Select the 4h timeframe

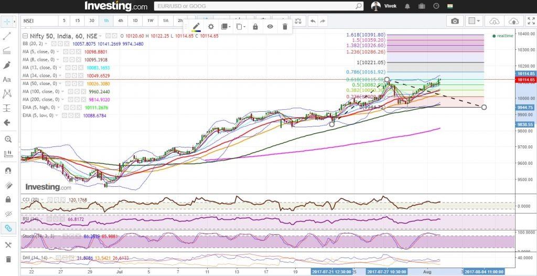click(121, 21)
